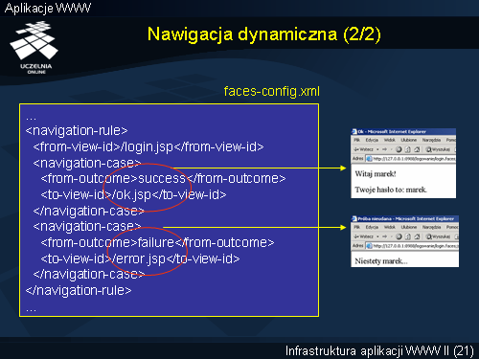This screenshot has height=359, width=479.
Task: Open Widok menu in Próba nieudana window
Action: (390, 227)
